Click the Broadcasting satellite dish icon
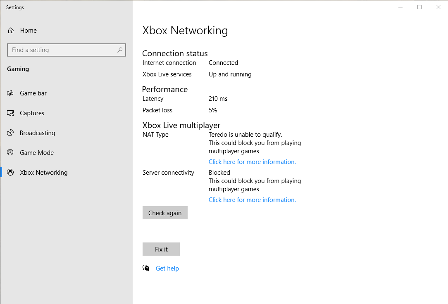Image resolution: width=448 pixels, height=304 pixels. [10, 133]
